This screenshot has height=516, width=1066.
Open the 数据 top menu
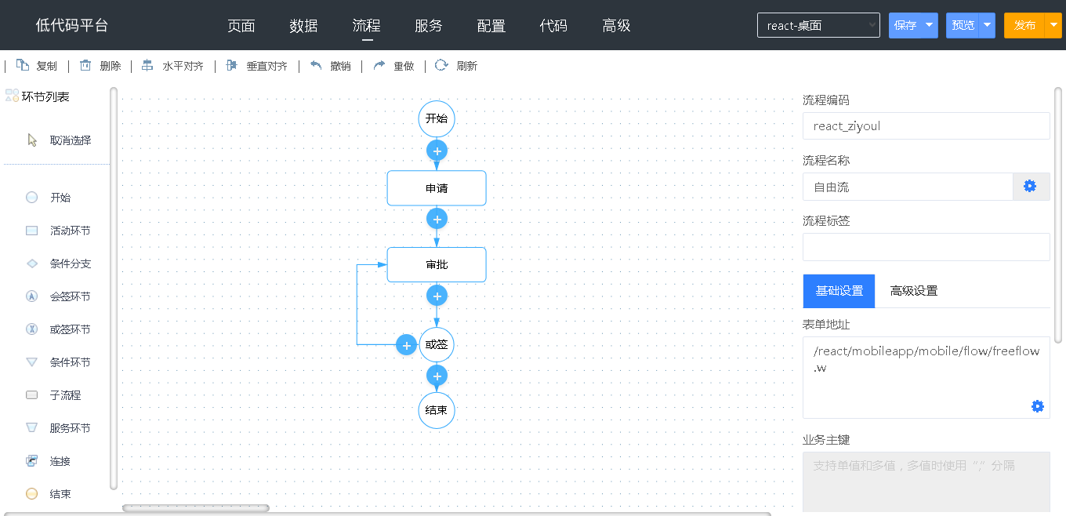click(303, 25)
